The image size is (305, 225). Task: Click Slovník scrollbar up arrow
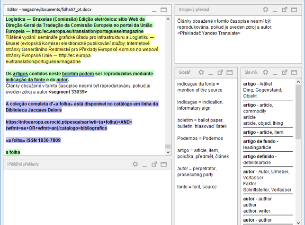(298, 82)
